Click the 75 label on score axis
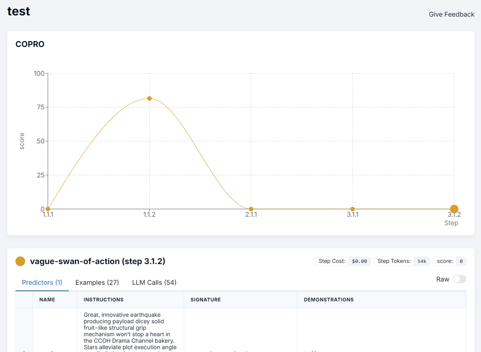Image resolution: width=481 pixels, height=352 pixels. tap(41, 107)
